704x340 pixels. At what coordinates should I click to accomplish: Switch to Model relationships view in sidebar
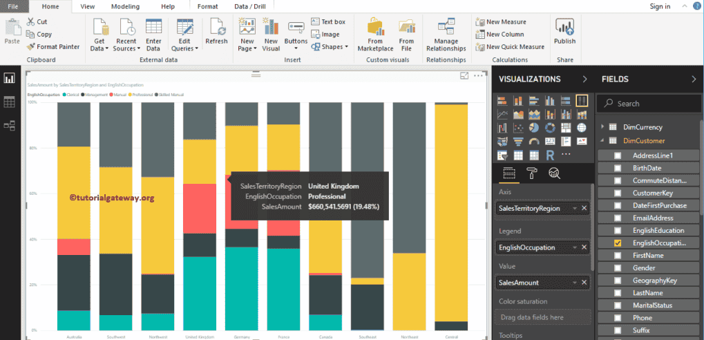(10, 126)
